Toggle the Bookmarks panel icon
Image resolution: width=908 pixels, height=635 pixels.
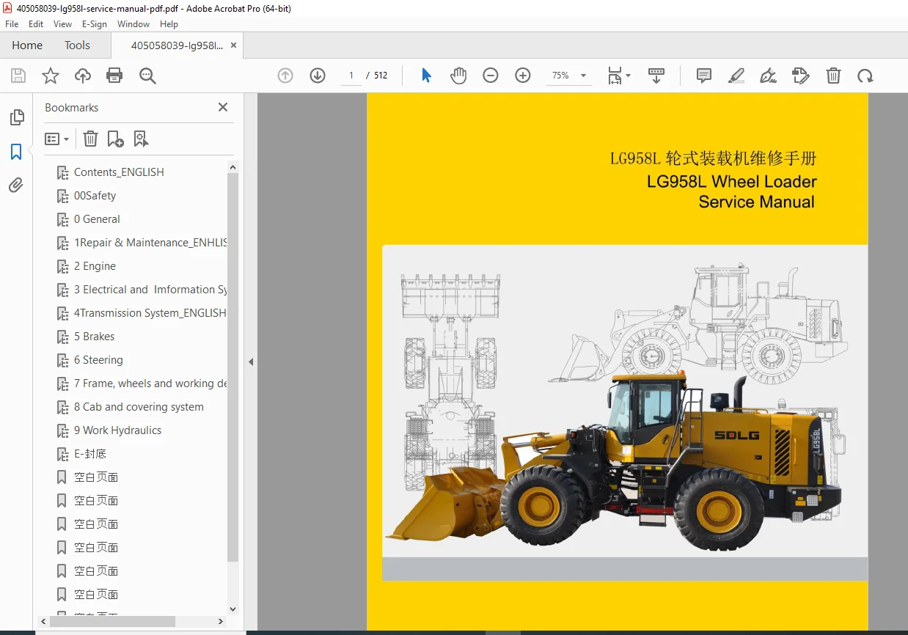tap(16, 152)
